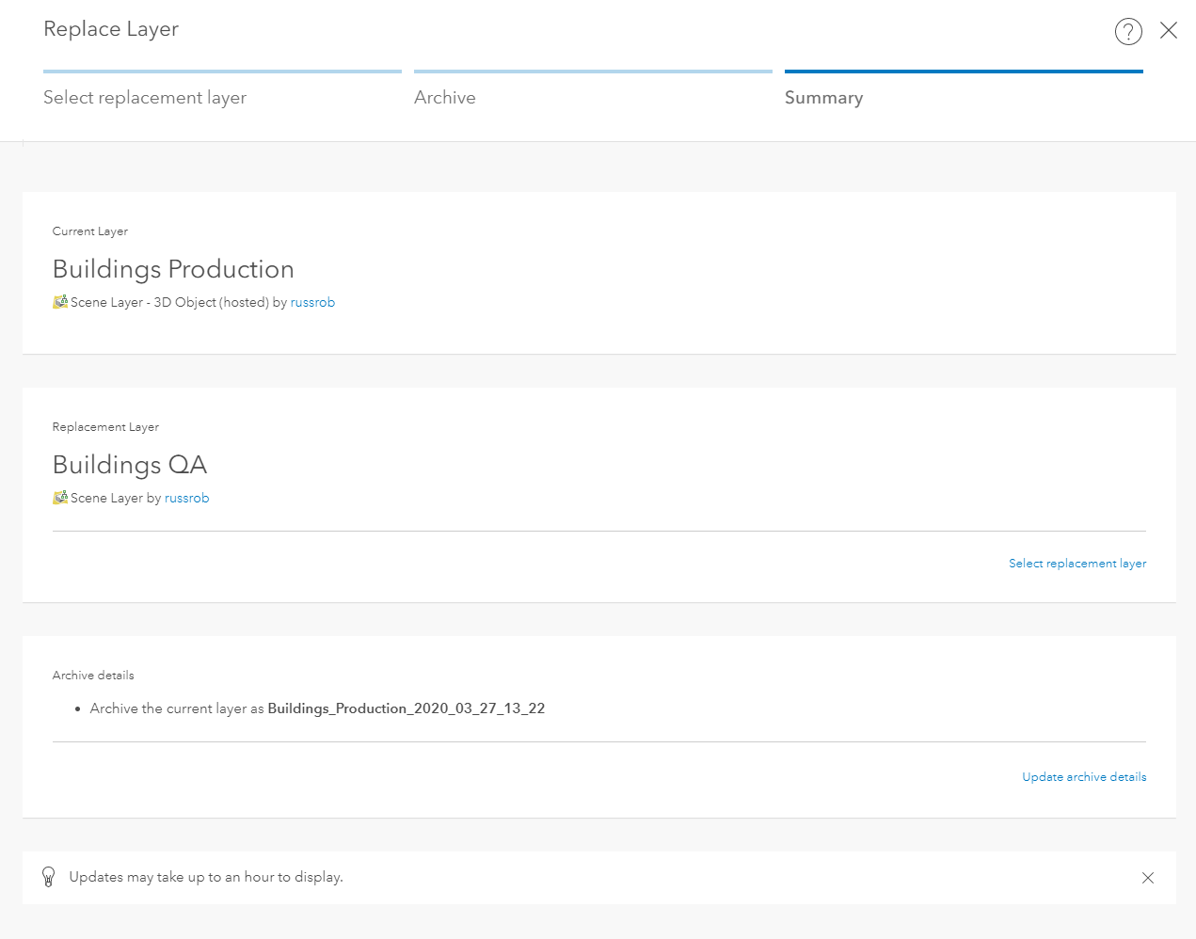The width and height of the screenshot is (1196, 939).
Task: Click archive name Buildings_Production_2020_03_27_13_22
Action: point(407,708)
